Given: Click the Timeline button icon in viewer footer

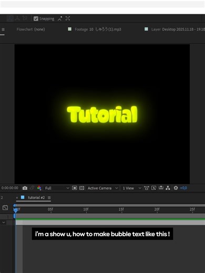Looking at the screenshot, I should pos(161,188).
